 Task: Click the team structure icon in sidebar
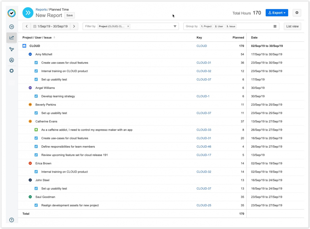click(x=12, y=49)
